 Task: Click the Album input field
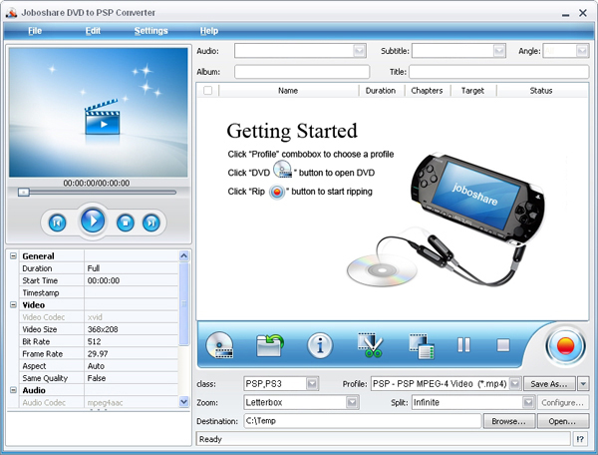pyautogui.click(x=302, y=72)
